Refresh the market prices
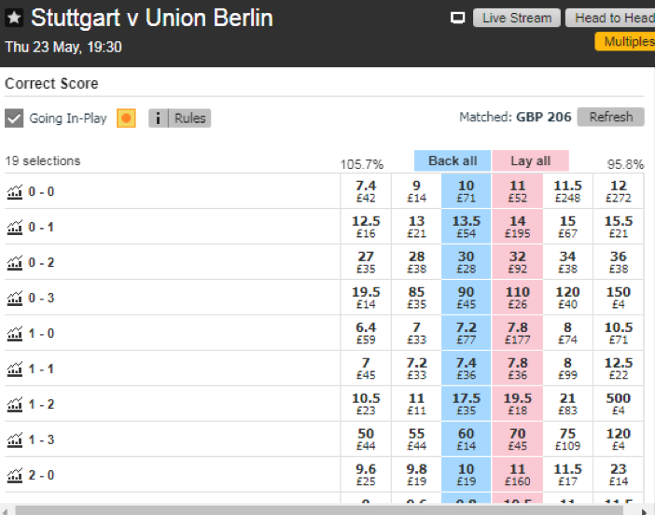655x515 pixels. (x=611, y=117)
